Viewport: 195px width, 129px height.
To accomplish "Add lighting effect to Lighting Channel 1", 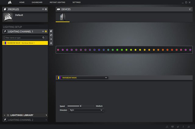I will click(43, 31).
